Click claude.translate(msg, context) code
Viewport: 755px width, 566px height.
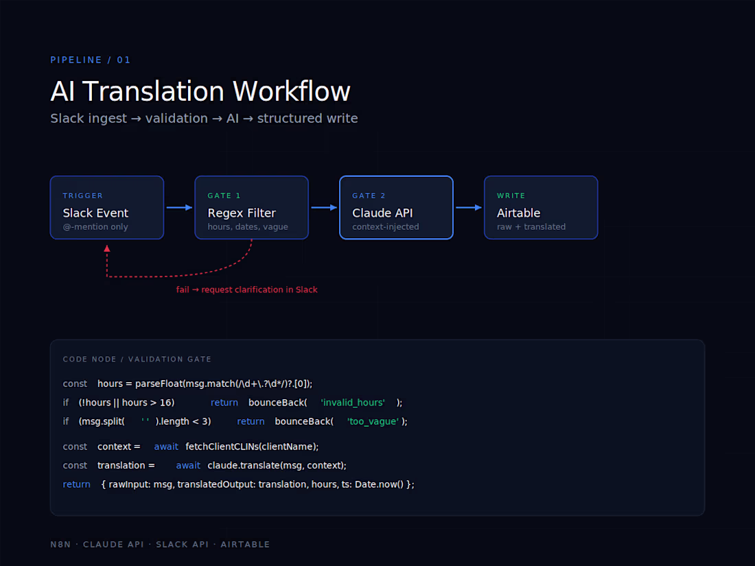pyautogui.click(x=277, y=465)
